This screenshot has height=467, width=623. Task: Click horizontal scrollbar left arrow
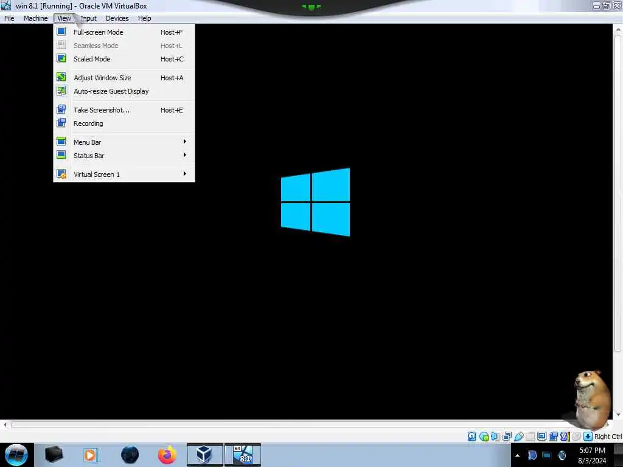tap(5, 425)
